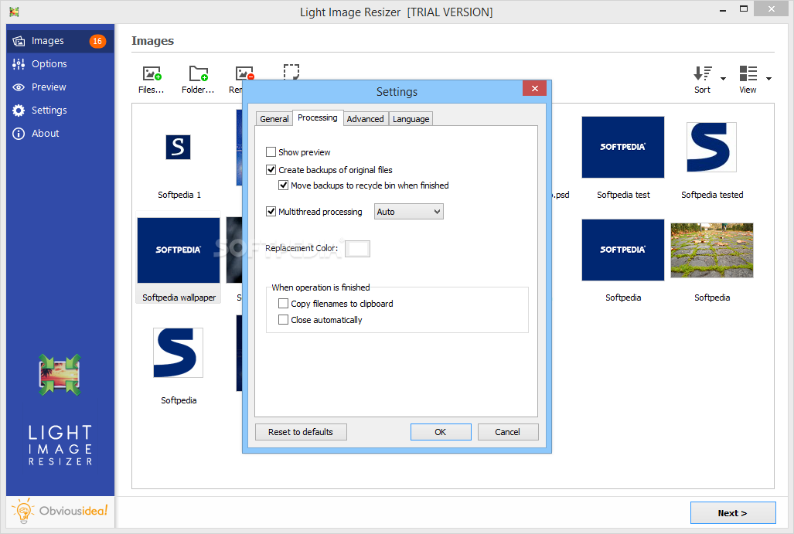Select the Processing tab
The image size is (794, 534).
pyautogui.click(x=318, y=117)
